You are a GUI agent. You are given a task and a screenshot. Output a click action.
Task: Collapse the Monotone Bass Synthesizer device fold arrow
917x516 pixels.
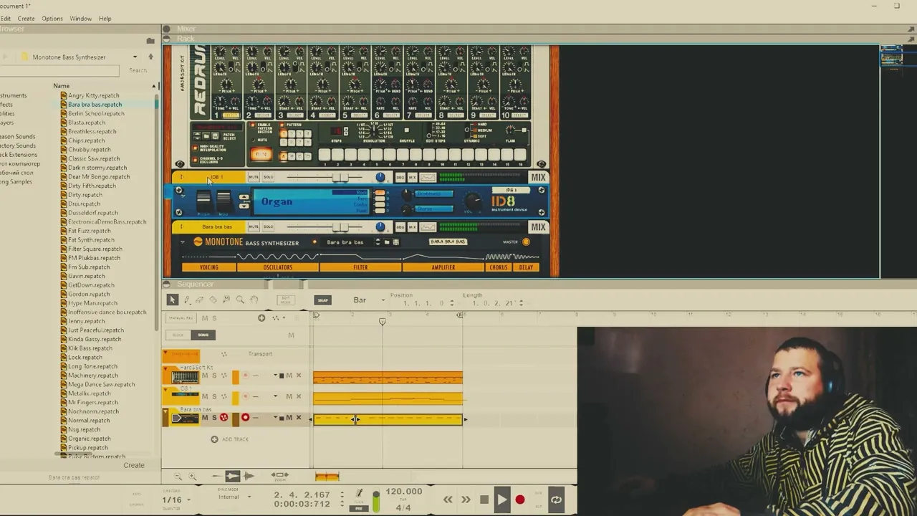(183, 243)
